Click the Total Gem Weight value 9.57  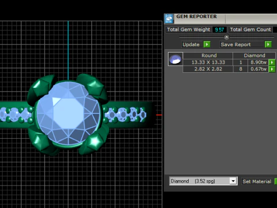click(219, 29)
